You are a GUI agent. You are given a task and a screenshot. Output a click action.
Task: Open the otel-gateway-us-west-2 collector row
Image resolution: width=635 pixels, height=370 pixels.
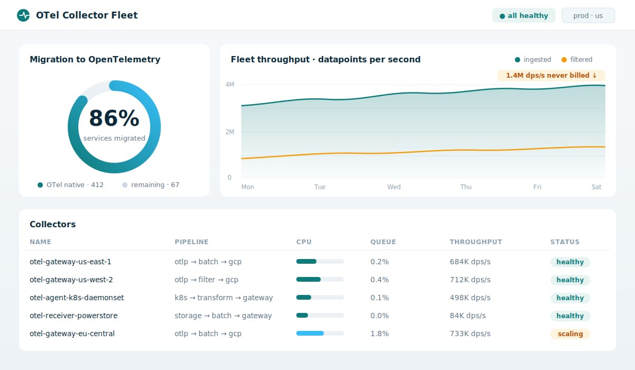(x=317, y=280)
